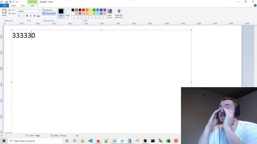
Task: Open Excel from the taskbar
Action: pos(168,141)
